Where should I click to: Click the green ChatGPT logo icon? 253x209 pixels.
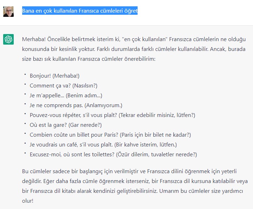pos(8,39)
